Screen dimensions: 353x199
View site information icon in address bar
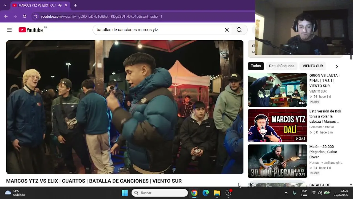36,16
